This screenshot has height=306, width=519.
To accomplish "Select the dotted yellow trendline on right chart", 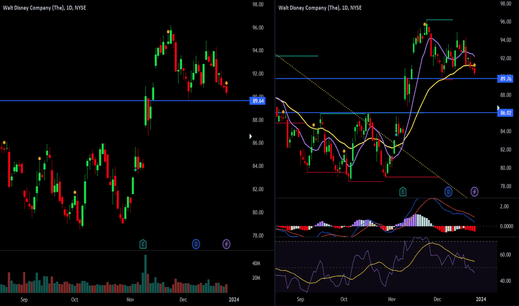I will pos(371,126).
